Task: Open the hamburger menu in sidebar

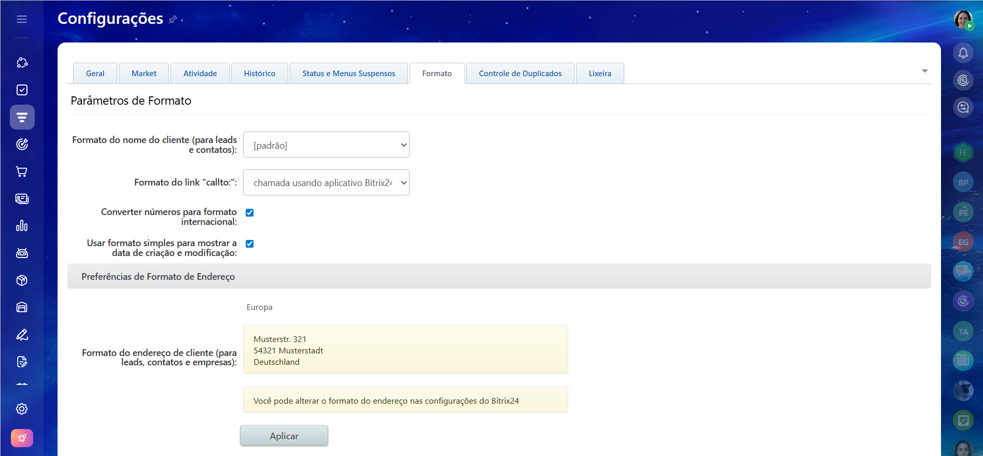Action: click(22, 19)
